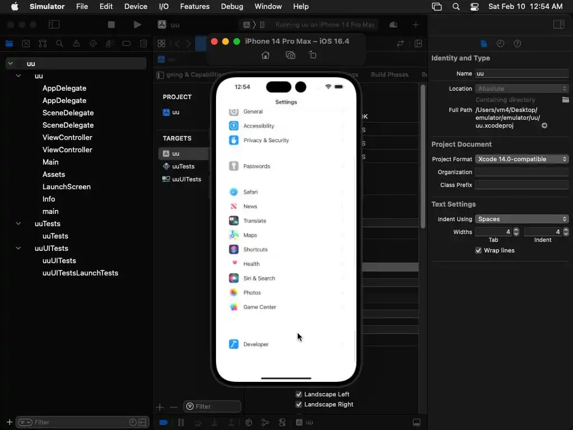The image size is (573, 430).
Task: Open the Debug navigator icon
Action: click(x=110, y=44)
